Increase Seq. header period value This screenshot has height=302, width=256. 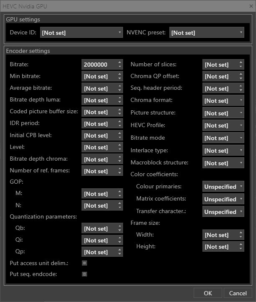pos(241,86)
